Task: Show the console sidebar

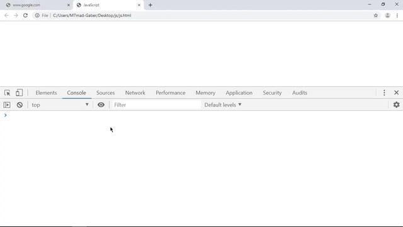Action: (7, 105)
